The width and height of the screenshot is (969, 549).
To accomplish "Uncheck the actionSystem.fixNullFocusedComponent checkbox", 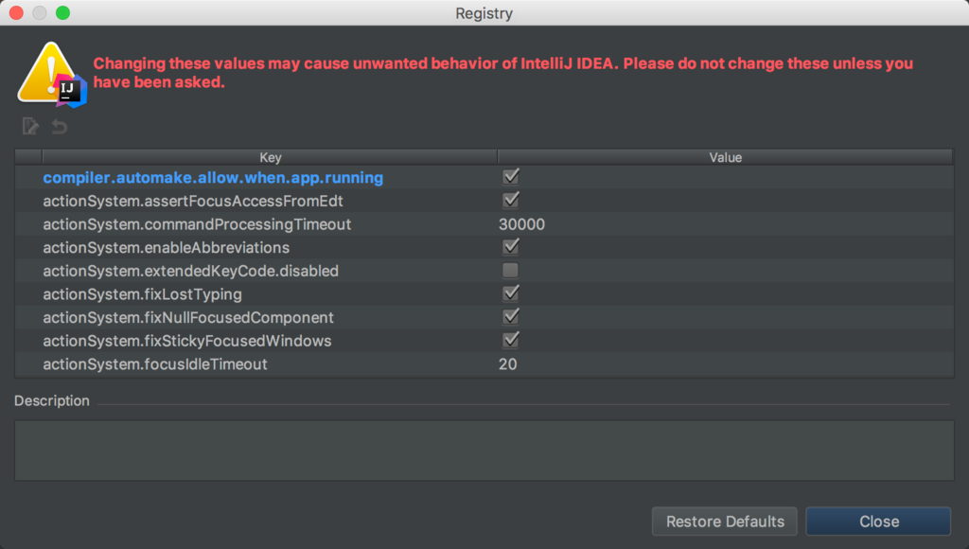I will pyautogui.click(x=511, y=317).
